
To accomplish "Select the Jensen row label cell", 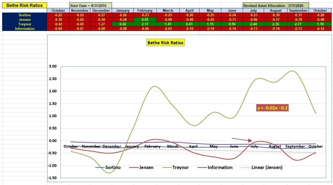I will point(24,19).
